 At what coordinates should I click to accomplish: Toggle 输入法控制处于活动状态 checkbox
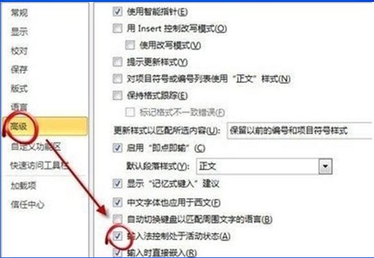(117, 236)
